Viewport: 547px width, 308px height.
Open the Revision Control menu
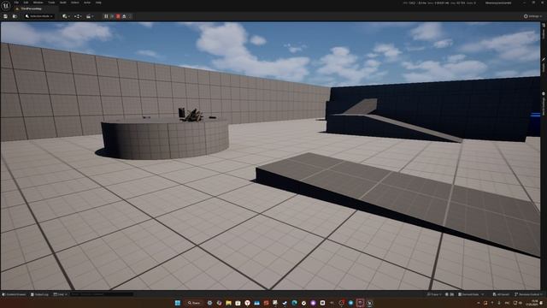[x=528, y=294]
